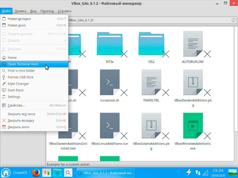Open the ChaletOS start menu
Screen dimensions: 238x178
[x=13, y=172]
